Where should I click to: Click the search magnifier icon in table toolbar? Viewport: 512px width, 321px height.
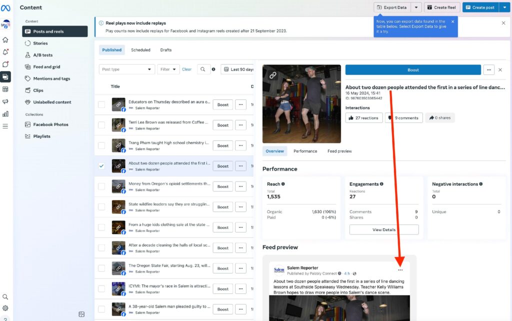203,69
